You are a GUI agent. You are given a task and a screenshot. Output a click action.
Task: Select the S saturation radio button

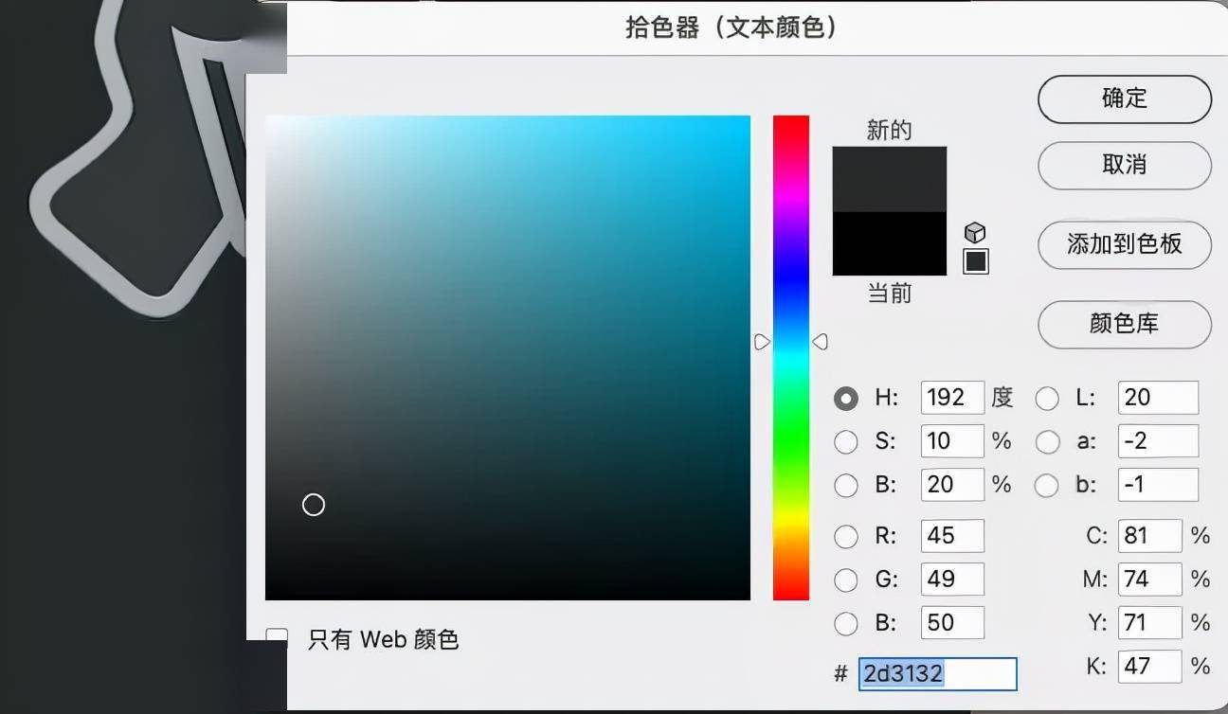click(845, 442)
